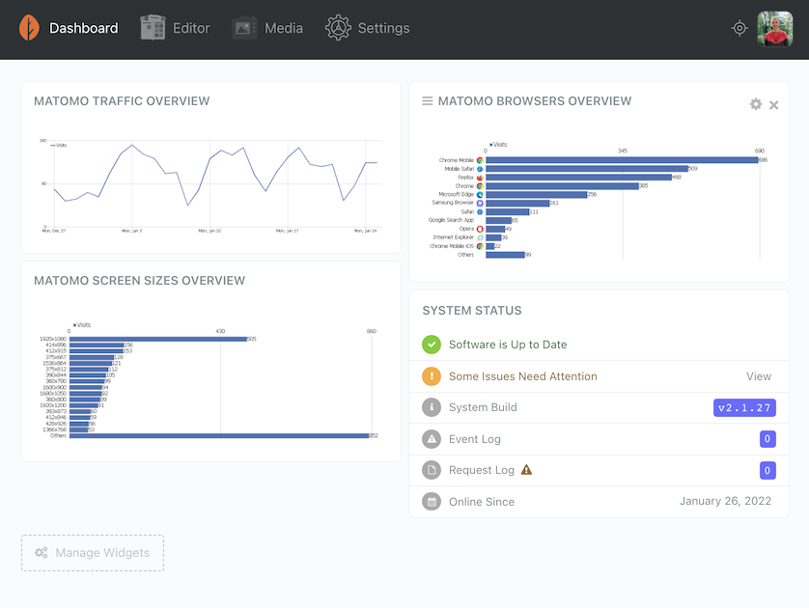Viewport: 809px width, 608px height.
Task: Click the Online Since calendar icon
Action: (x=432, y=501)
